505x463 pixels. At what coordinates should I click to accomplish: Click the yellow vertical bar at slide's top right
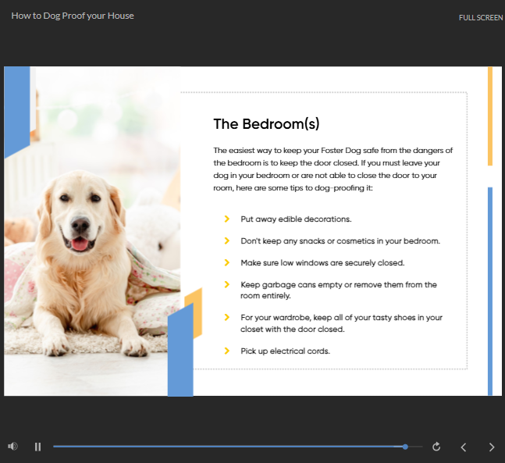(x=489, y=116)
